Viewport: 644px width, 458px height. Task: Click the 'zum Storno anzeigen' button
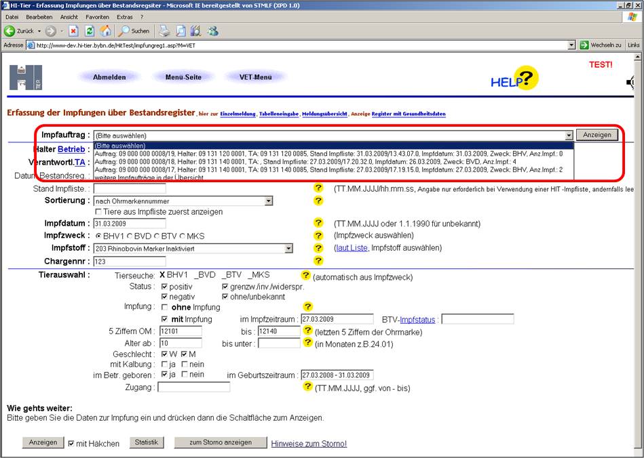pos(219,442)
